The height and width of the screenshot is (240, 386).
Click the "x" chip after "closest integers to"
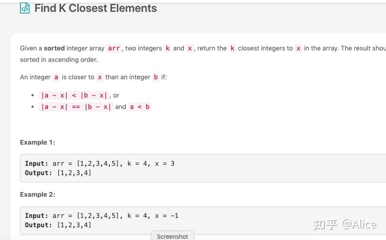(x=298, y=48)
